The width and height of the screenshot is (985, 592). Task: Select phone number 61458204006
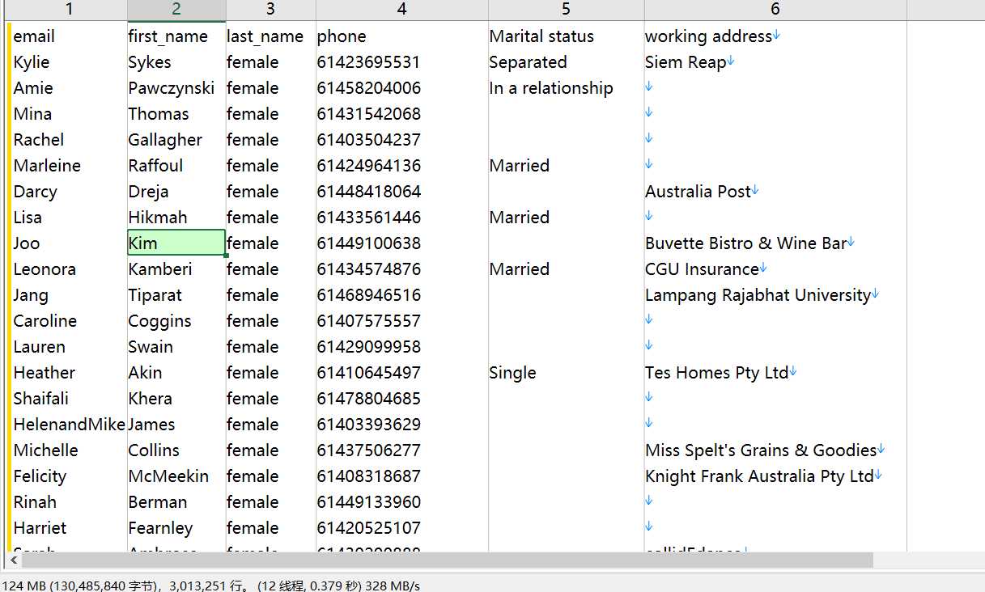[x=402, y=88]
